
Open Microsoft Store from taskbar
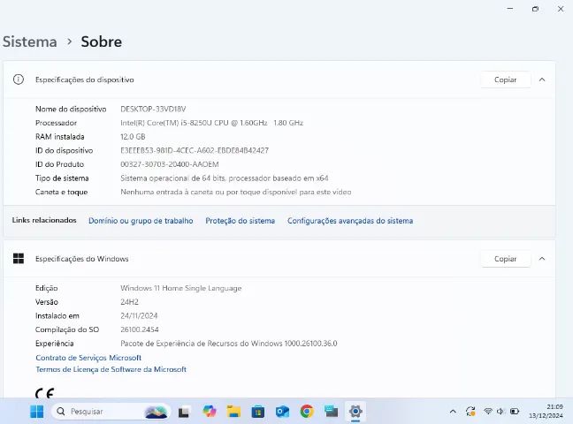(258, 412)
